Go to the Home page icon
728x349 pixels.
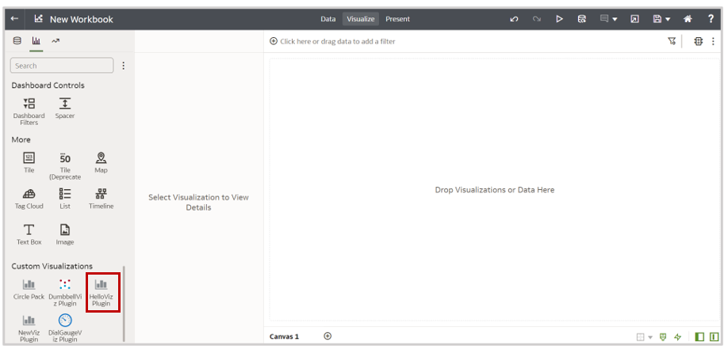coord(688,19)
